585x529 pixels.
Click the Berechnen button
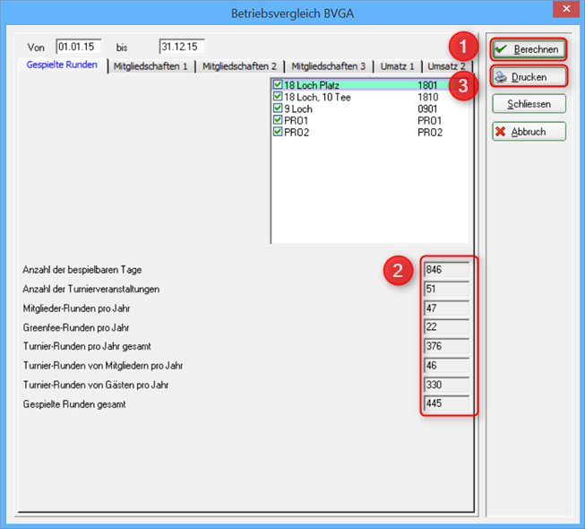[x=529, y=49]
